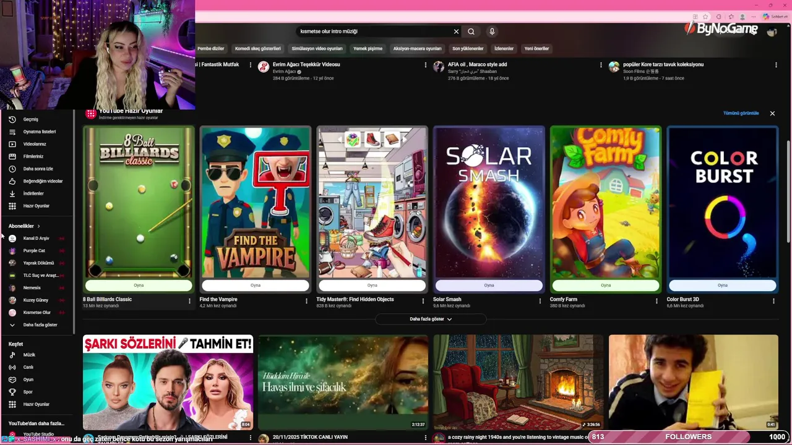This screenshot has height=445, width=792.
Task: Activate voice search microphone icon
Action: (x=492, y=32)
